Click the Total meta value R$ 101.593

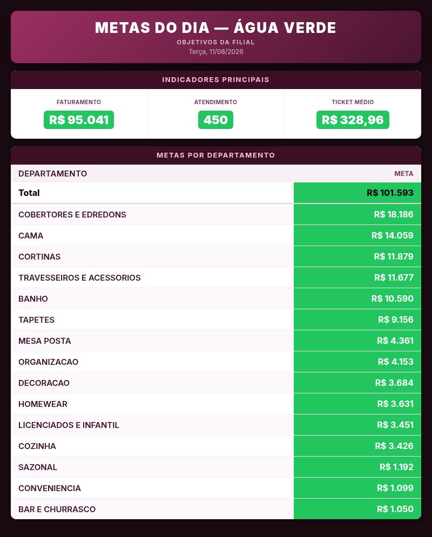[390, 193]
